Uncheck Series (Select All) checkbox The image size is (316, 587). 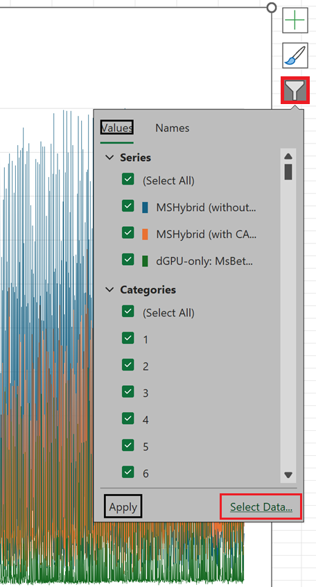click(128, 179)
